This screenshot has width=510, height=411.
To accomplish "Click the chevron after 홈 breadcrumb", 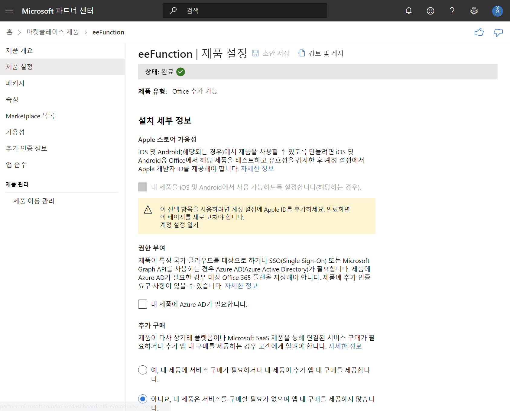I will [20, 32].
